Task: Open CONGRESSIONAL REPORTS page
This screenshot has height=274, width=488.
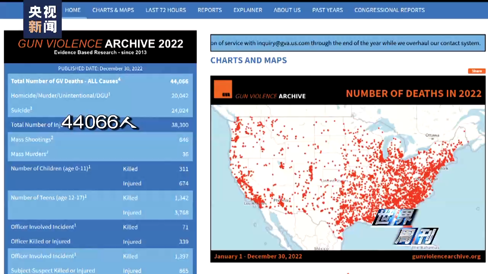Action: coord(389,10)
